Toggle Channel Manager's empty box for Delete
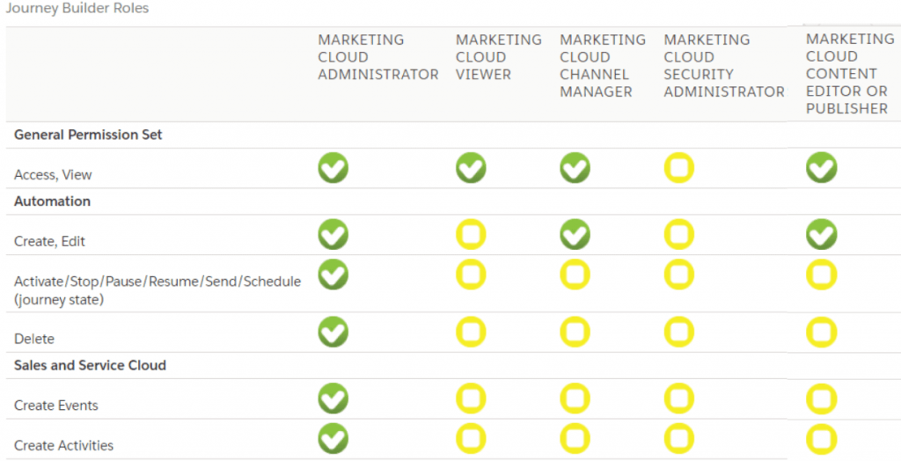The image size is (901, 461). click(x=575, y=332)
